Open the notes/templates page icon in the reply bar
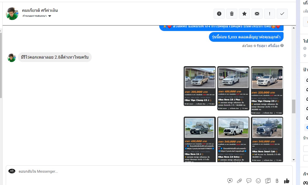Screen dimensions: 308x185 coord(268,181)
